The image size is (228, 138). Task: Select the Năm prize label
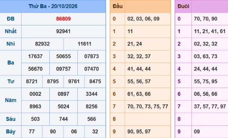[10, 100]
